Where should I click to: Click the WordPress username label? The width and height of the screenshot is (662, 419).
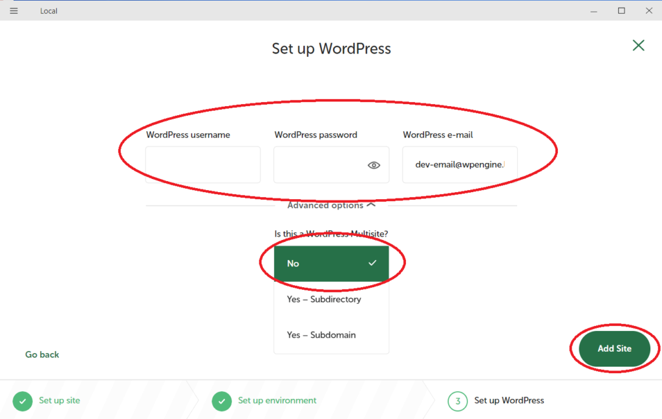click(188, 134)
